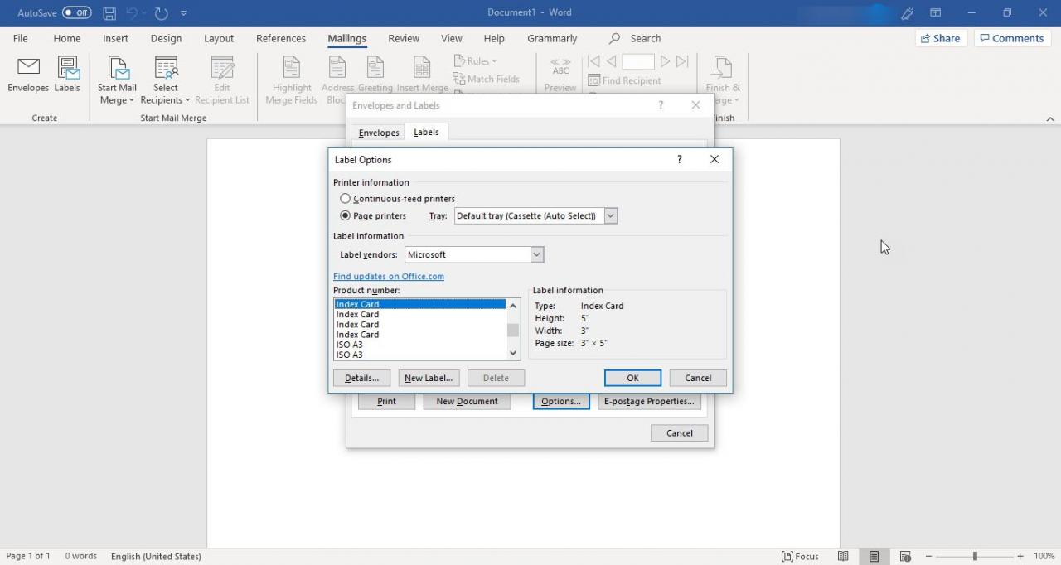Confirm Label Options with OK

[632, 378]
